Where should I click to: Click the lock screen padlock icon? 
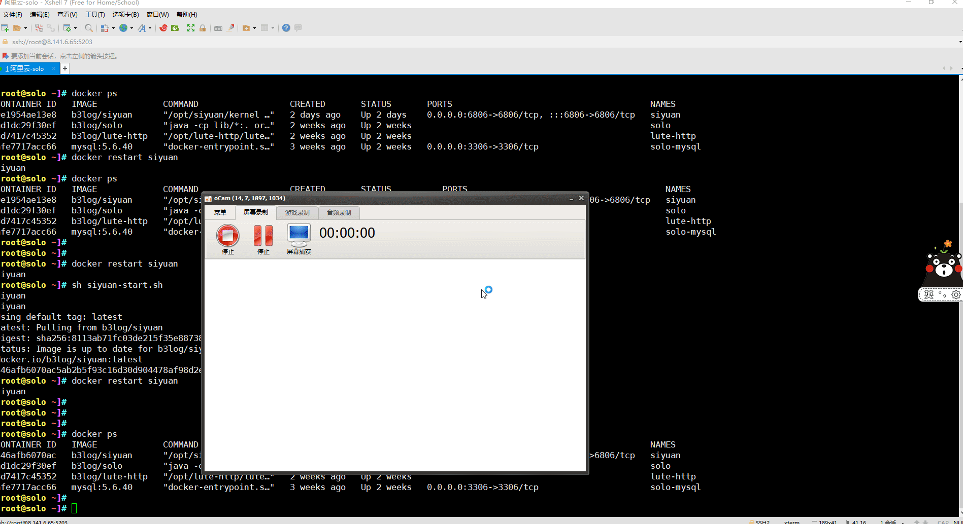point(203,28)
